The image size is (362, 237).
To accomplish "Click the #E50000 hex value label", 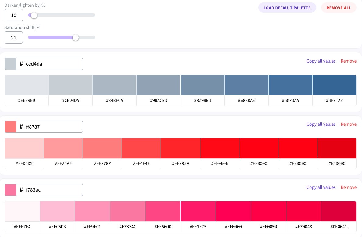I will coord(337,163).
